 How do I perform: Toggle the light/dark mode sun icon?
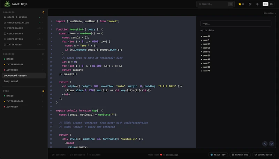pyautogui.click(x=257, y=4)
